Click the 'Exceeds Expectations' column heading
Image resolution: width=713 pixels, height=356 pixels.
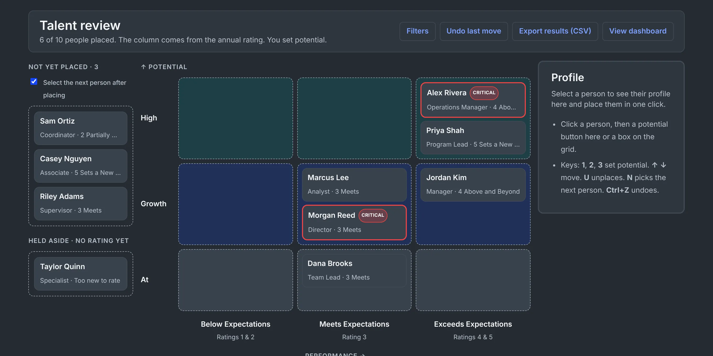coord(473,324)
